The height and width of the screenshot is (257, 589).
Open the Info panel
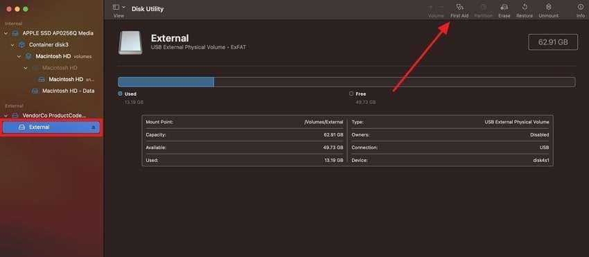click(581, 11)
